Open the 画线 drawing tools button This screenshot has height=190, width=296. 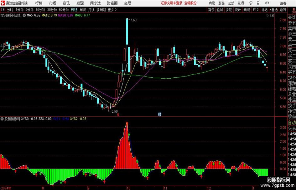pyautogui.click(x=247, y=10)
